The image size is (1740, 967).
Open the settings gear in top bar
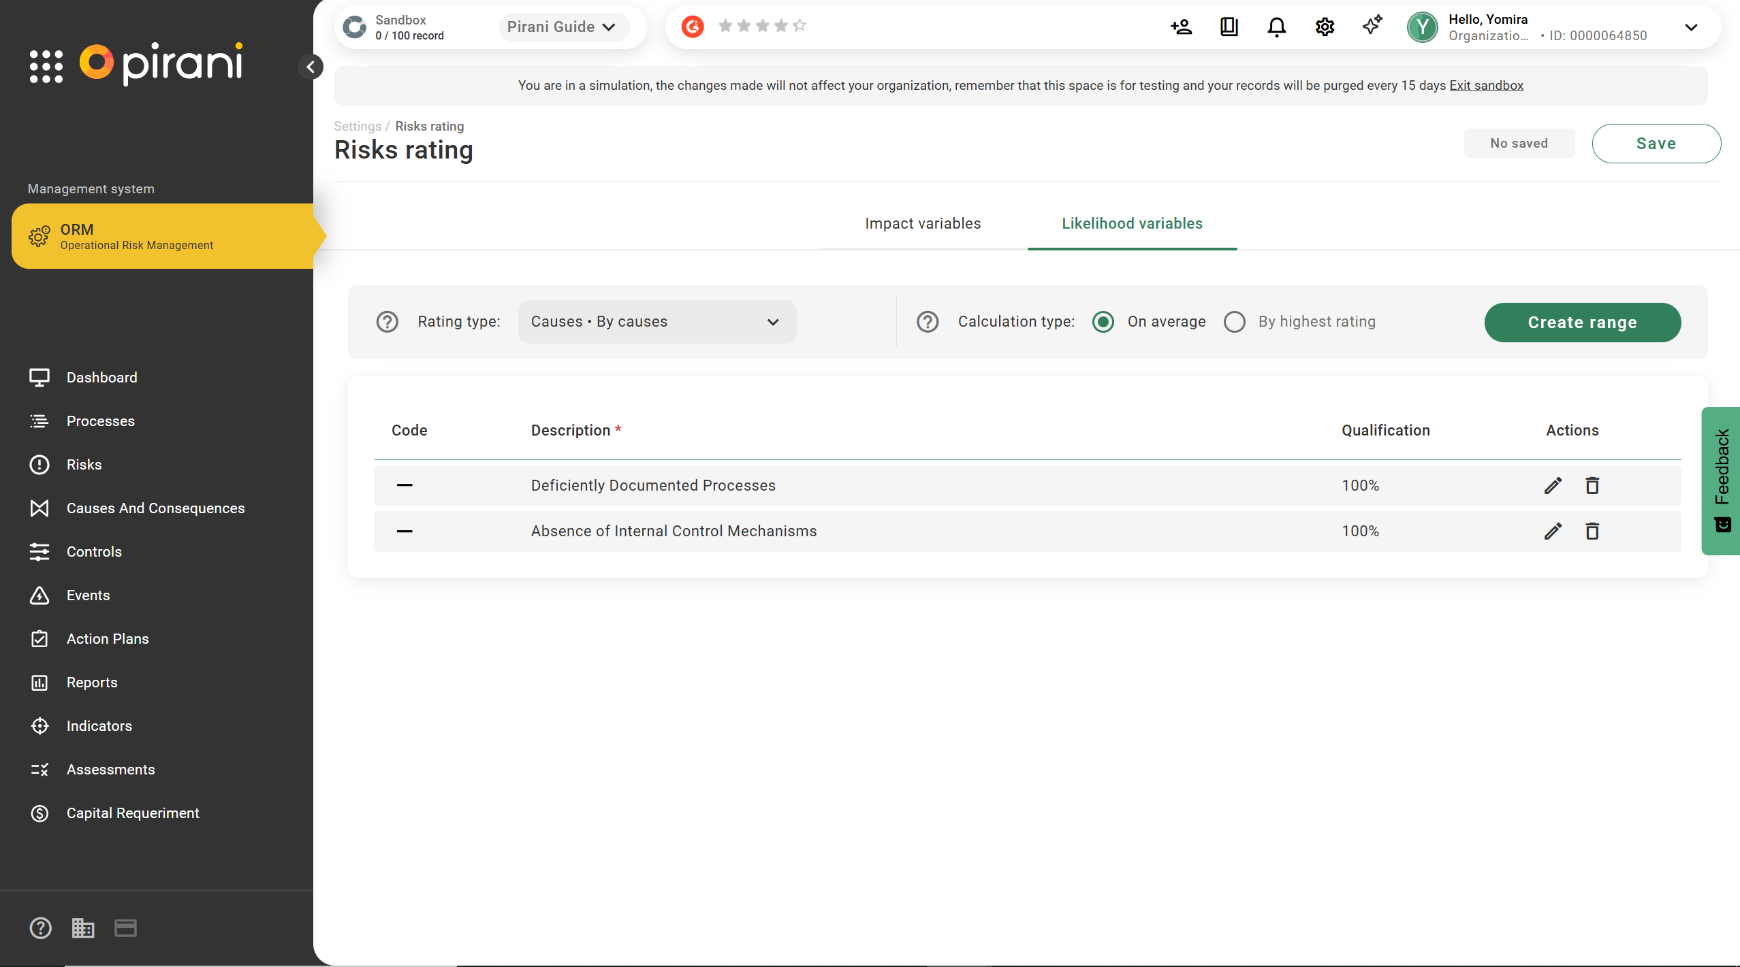(1325, 27)
